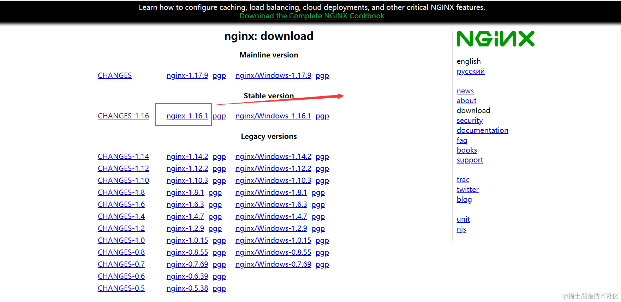621x302 pixels.
Task: Open CHANGES-1.0 link
Action: [x=121, y=240]
